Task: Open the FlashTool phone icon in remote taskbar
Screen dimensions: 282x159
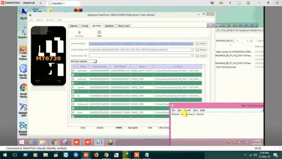Action: click(x=111, y=142)
